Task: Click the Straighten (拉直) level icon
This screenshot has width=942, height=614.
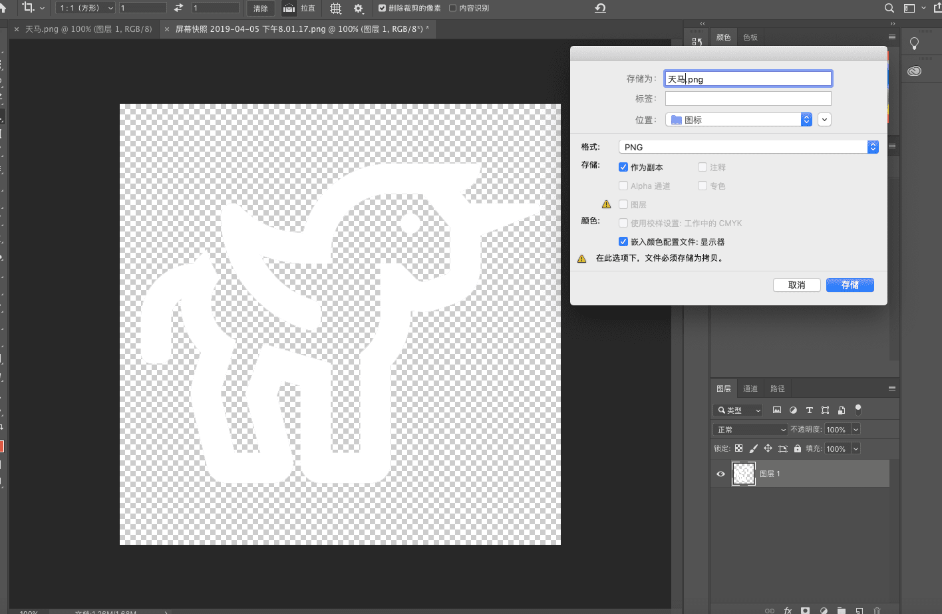Action: coord(289,8)
